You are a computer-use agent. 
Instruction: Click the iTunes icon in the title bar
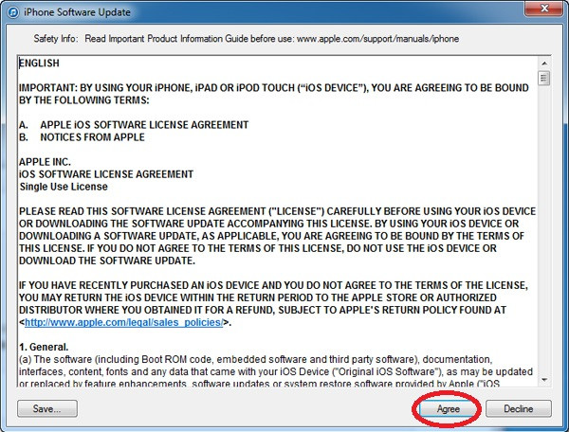click(x=10, y=11)
